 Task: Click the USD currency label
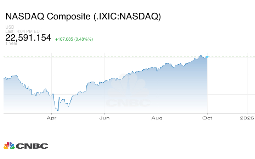[x=10, y=27]
